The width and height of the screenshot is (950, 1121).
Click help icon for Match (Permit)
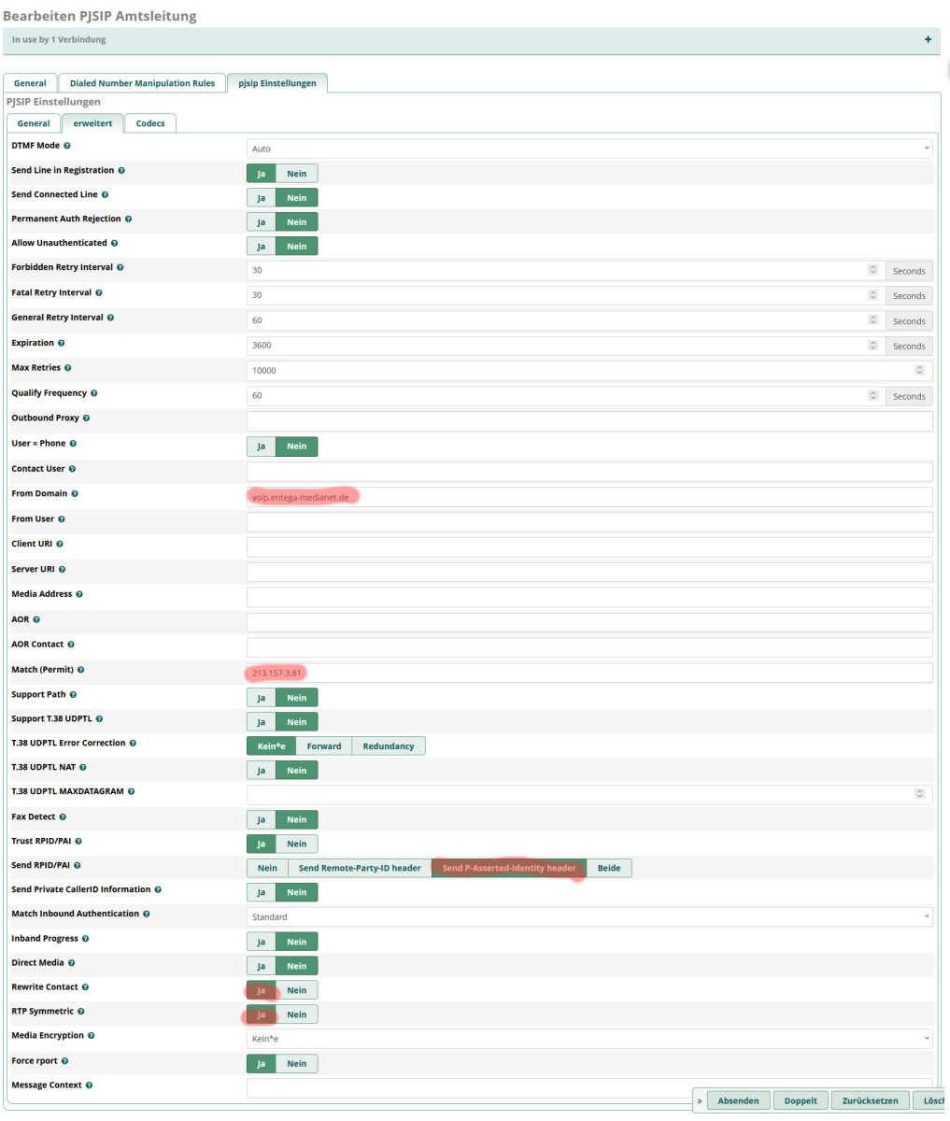pyautogui.click(x=81, y=670)
